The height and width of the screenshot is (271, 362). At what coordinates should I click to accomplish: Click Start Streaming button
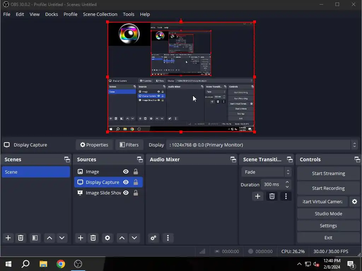point(328,174)
